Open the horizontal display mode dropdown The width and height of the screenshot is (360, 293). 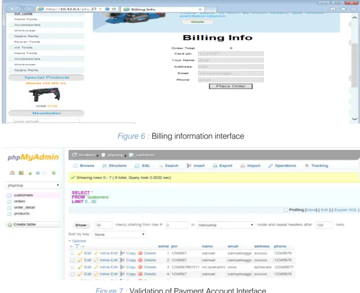point(225,225)
